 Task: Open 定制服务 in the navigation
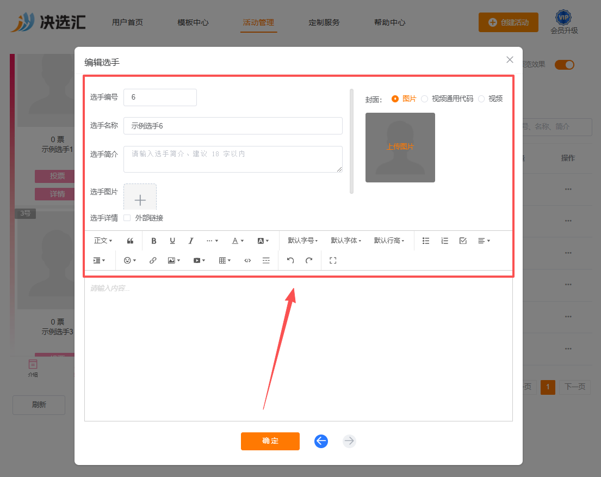324,22
